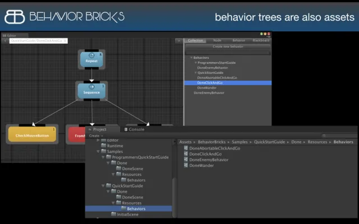This screenshot has height=224, width=359.
Task: Close the QuickStartGuide/DoneClickAndGo tab with X
Action: click(65, 41)
